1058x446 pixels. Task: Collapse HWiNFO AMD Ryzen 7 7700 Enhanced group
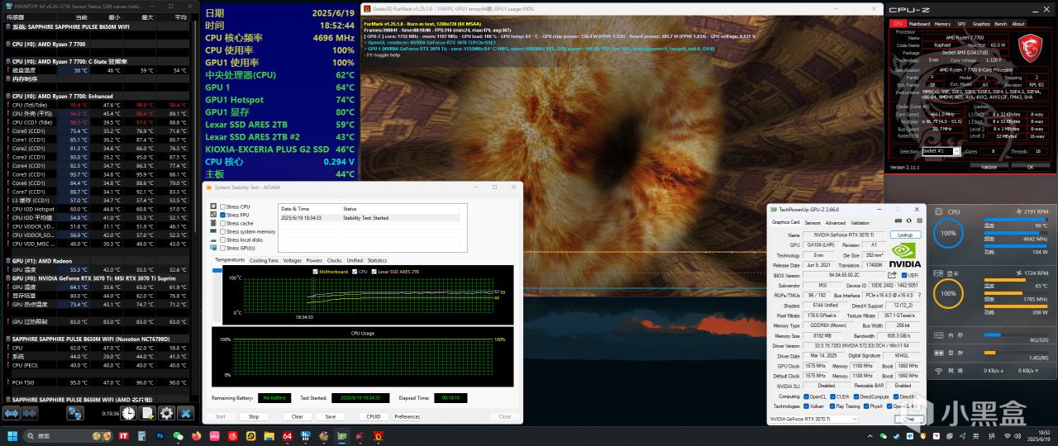point(8,97)
